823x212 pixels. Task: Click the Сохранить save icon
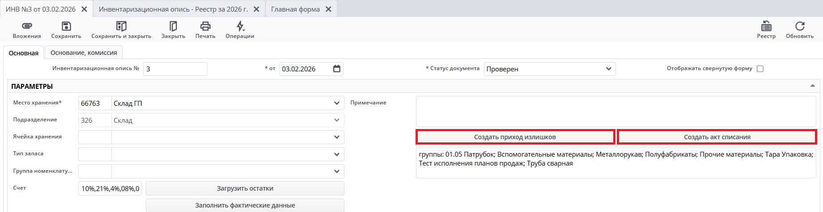click(x=66, y=26)
